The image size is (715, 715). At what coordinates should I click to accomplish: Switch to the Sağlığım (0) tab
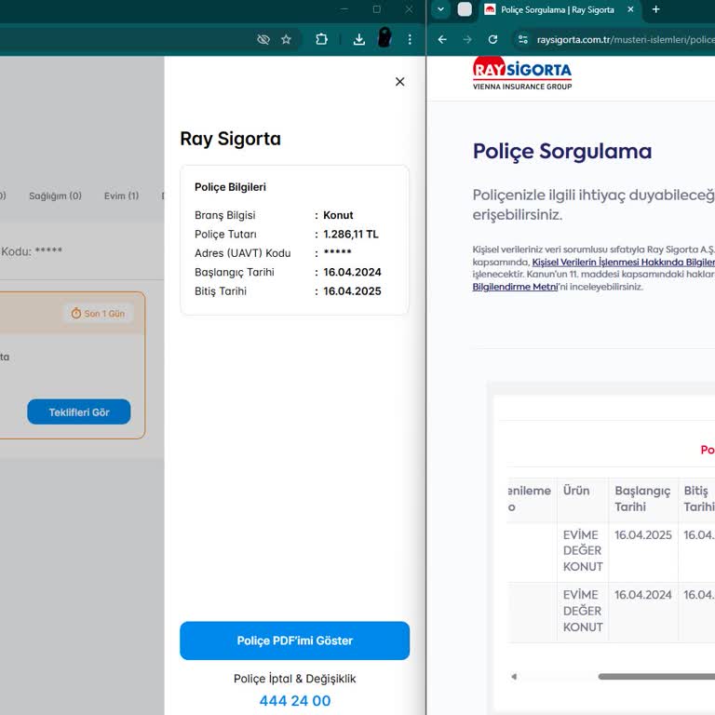pyautogui.click(x=55, y=196)
